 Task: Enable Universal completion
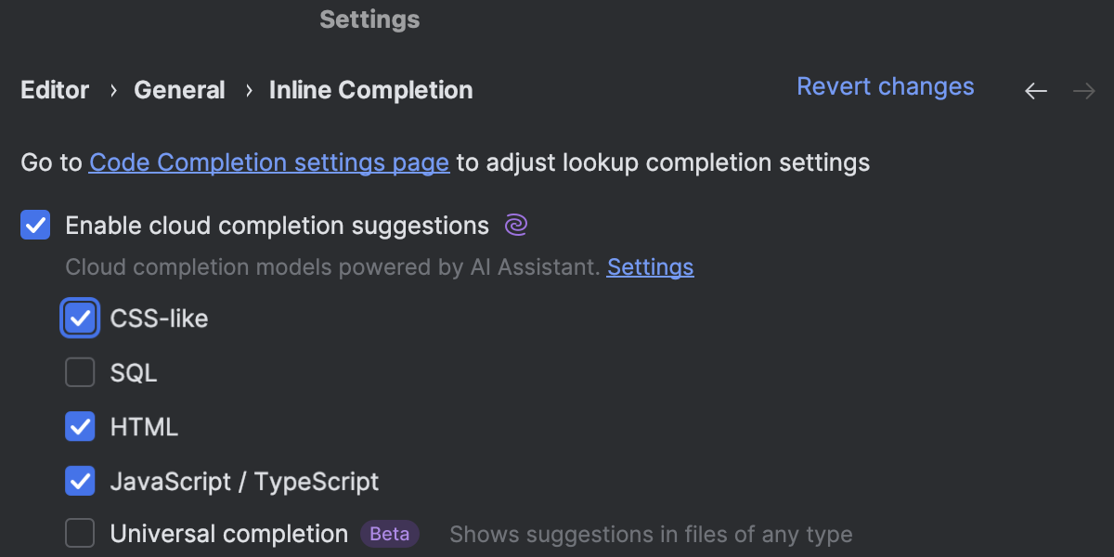pos(80,533)
